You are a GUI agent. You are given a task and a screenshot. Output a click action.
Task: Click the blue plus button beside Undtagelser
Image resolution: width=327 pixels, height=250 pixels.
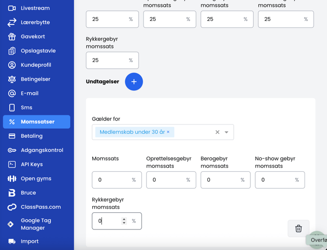click(134, 82)
